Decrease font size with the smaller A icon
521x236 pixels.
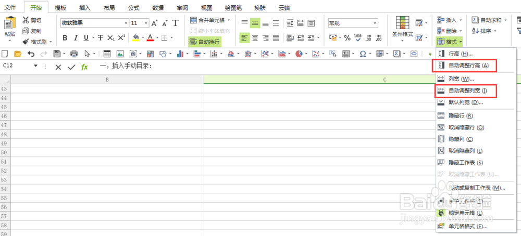165,23
